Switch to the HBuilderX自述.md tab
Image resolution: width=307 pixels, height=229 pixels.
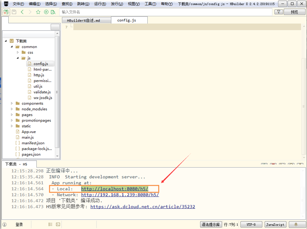86,20
